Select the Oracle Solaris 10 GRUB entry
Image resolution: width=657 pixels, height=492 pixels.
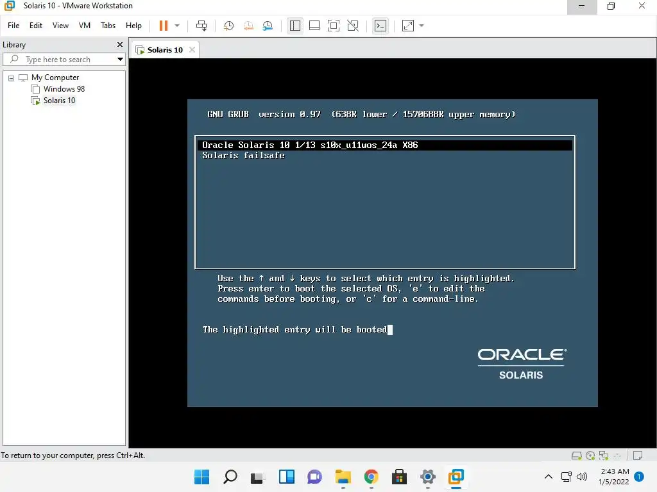tap(385, 145)
